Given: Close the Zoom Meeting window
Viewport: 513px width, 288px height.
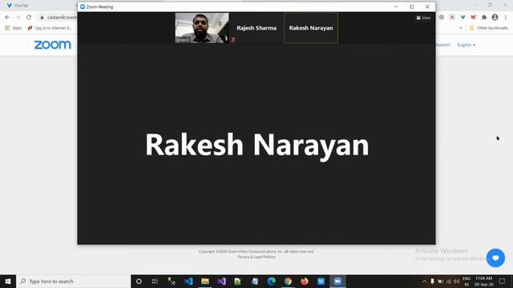Looking at the screenshot, I should coord(427,6).
